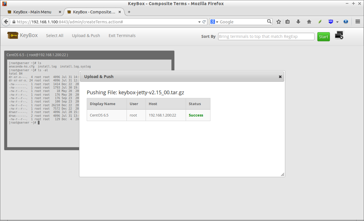The image size is (364, 221).
Task: Open a new browser tab
Action: point(129,12)
